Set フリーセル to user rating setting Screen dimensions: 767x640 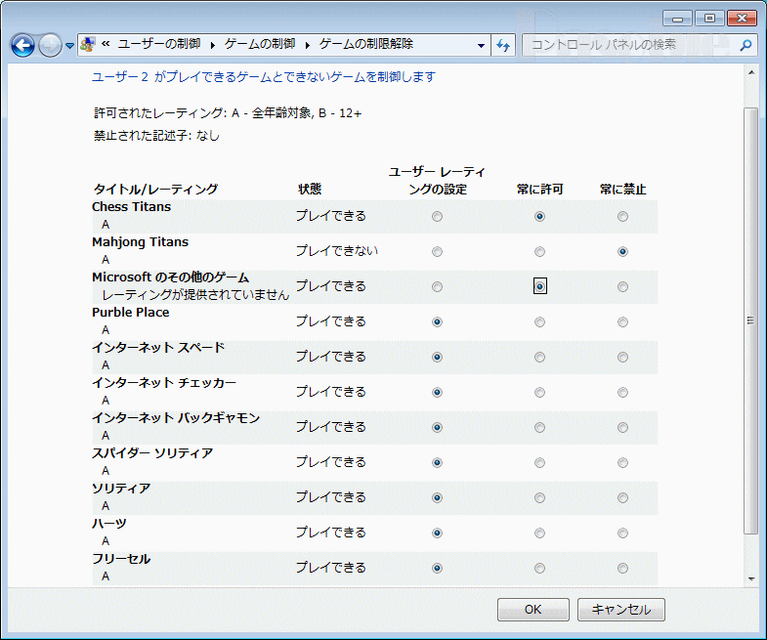(x=438, y=568)
